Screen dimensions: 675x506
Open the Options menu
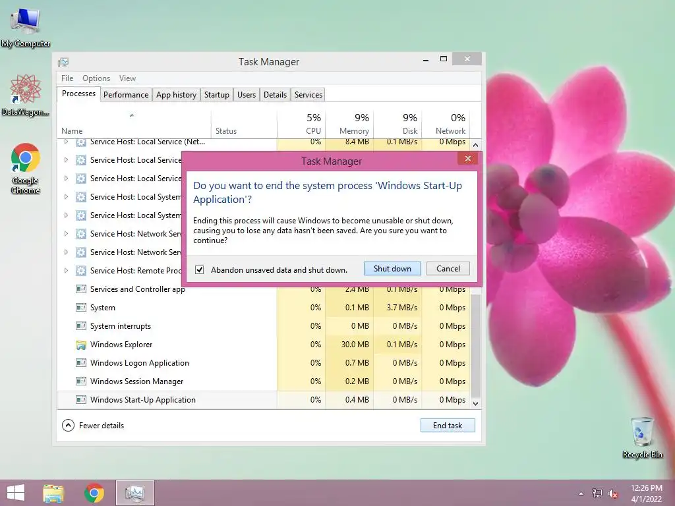click(x=96, y=78)
